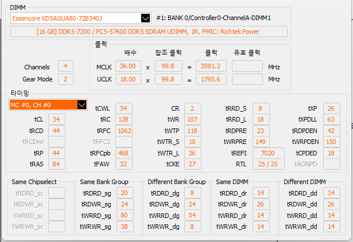
Task: Select the tRFC value 1062
Action: pos(124,131)
